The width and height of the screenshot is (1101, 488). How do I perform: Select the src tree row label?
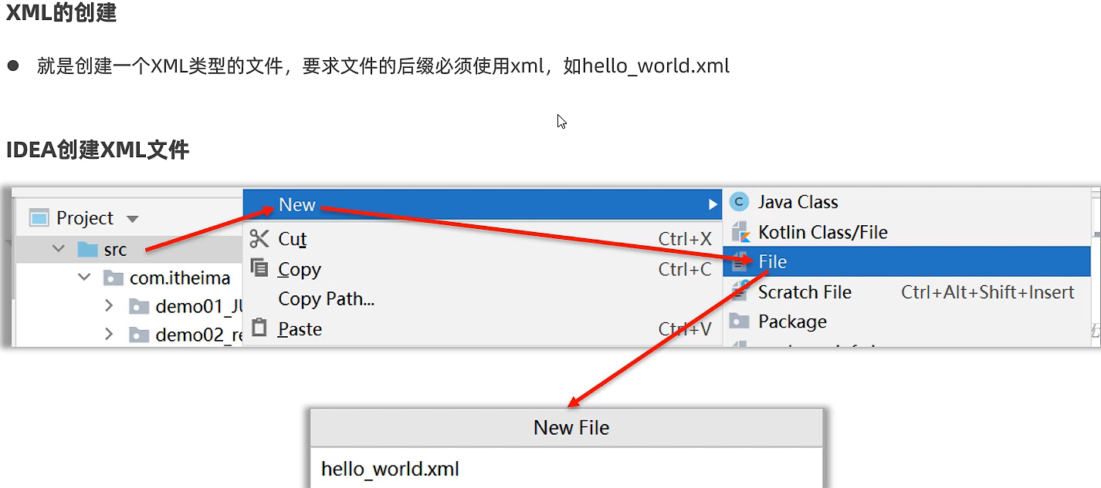(x=115, y=250)
